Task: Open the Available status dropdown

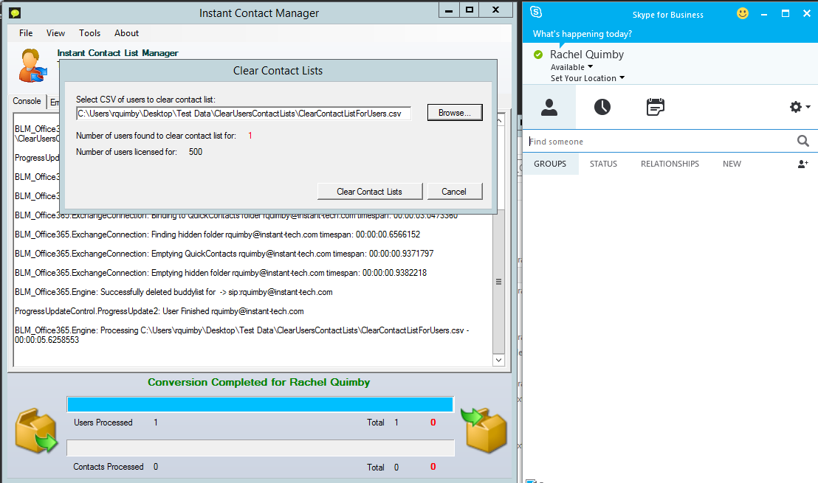Action: coord(571,67)
